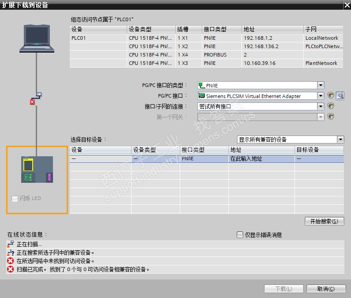Click 子网 column header
351x298 pixels.
pos(323,29)
